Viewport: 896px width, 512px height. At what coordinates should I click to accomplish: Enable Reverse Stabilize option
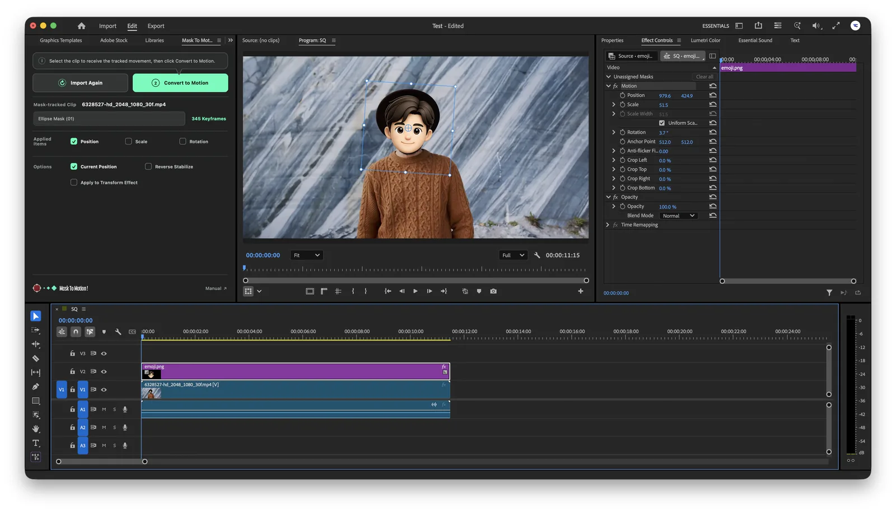click(148, 166)
